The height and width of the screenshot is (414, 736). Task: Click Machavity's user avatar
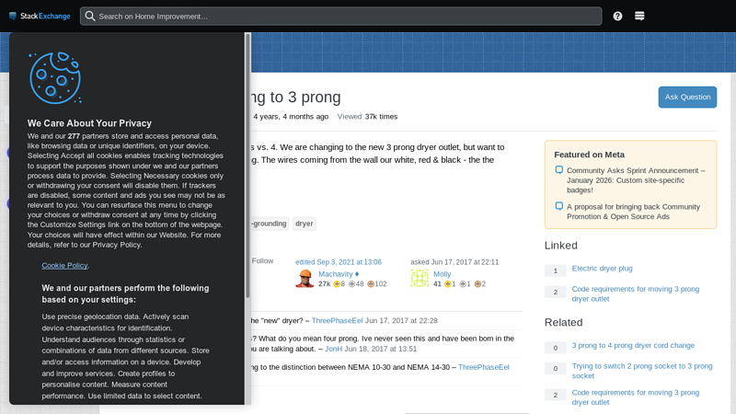[x=305, y=279]
